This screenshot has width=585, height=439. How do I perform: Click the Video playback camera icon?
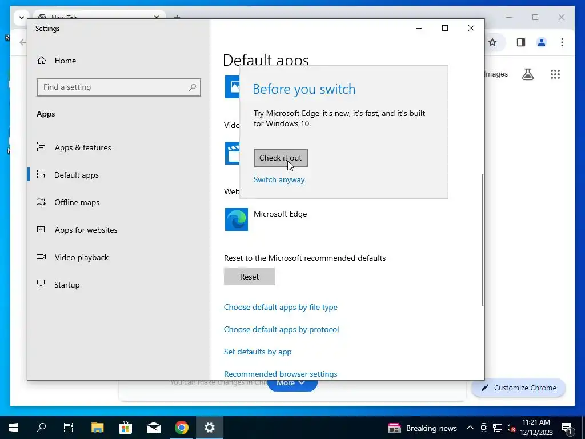pyautogui.click(x=41, y=257)
